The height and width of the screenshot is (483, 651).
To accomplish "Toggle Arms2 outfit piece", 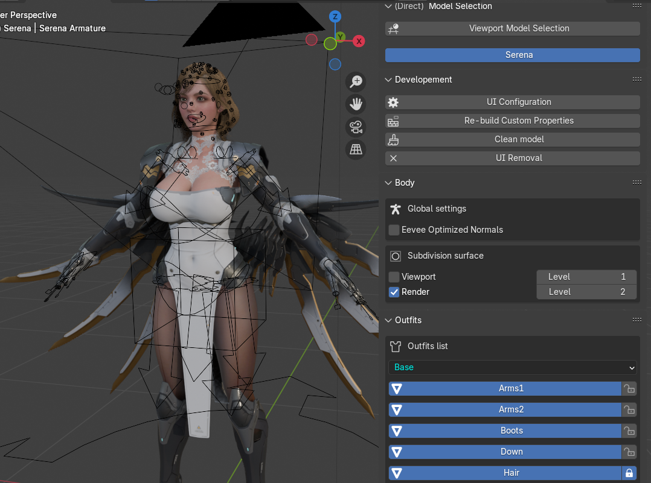I will click(505, 410).
